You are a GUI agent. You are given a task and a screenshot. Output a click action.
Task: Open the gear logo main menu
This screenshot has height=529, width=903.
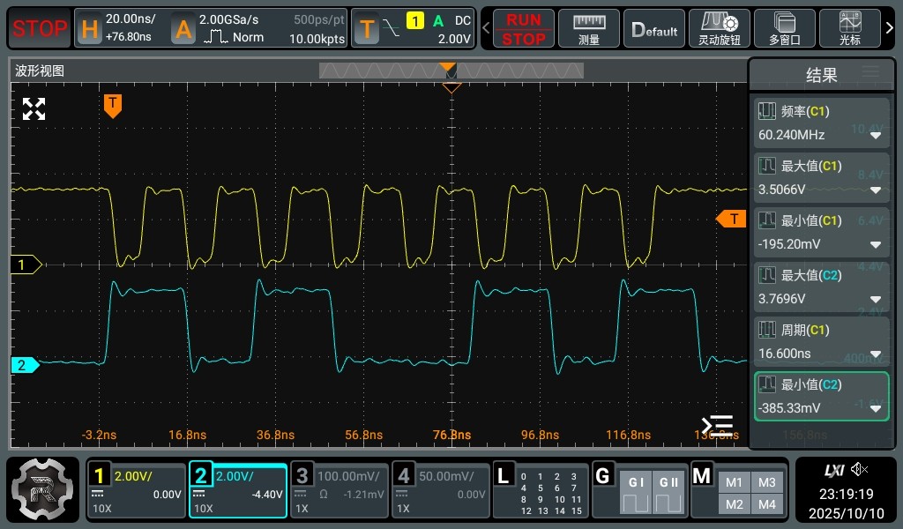click(43, 489)
